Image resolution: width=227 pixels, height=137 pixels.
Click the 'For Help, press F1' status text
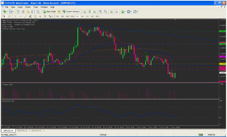(9, 135)
